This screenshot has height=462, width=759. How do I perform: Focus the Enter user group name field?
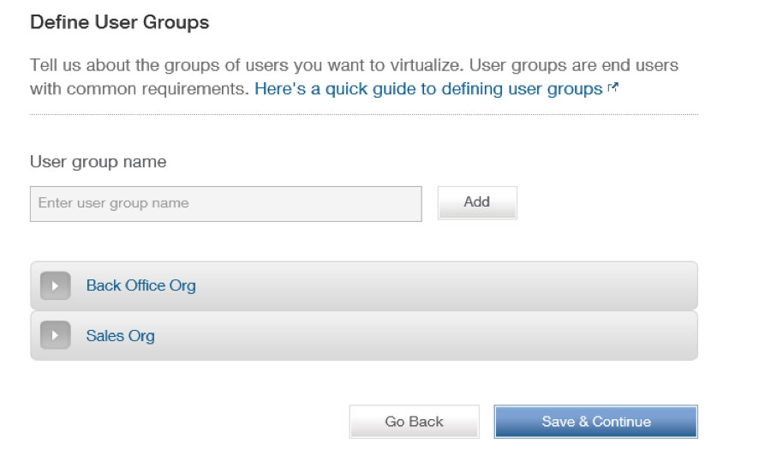pos(225,204)
